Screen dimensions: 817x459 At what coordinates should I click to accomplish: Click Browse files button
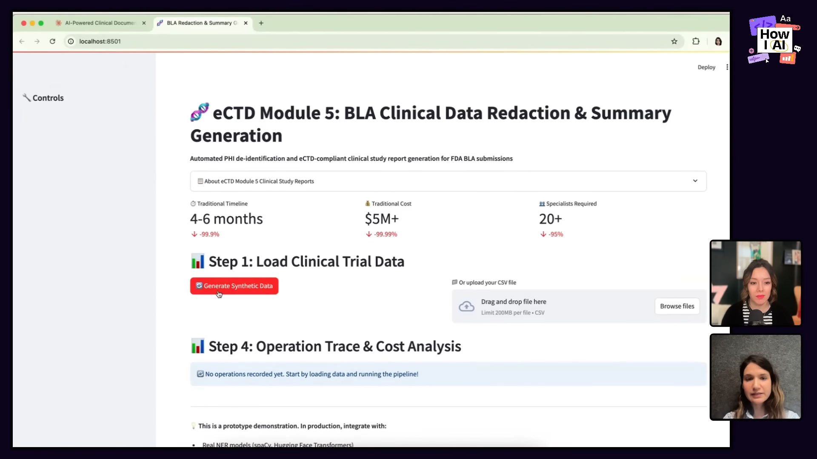pyautogui.click(x=677, y=306)
